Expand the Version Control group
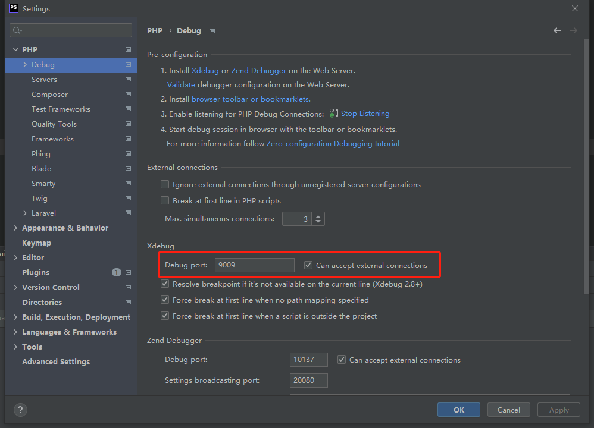 15,287
